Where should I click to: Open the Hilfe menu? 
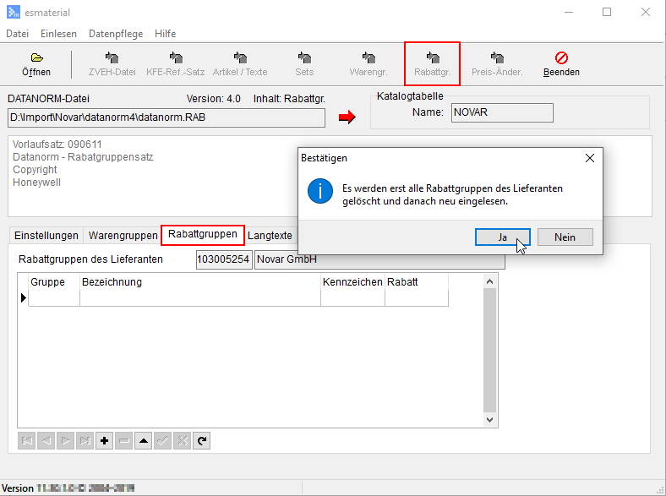166,34
